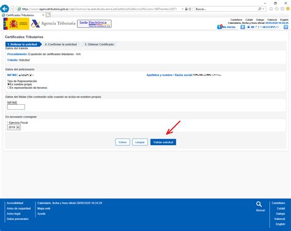Close the Certificados Tributarios tab
The width and height of the screenshot is (291, 231).
tap(43, 15)
